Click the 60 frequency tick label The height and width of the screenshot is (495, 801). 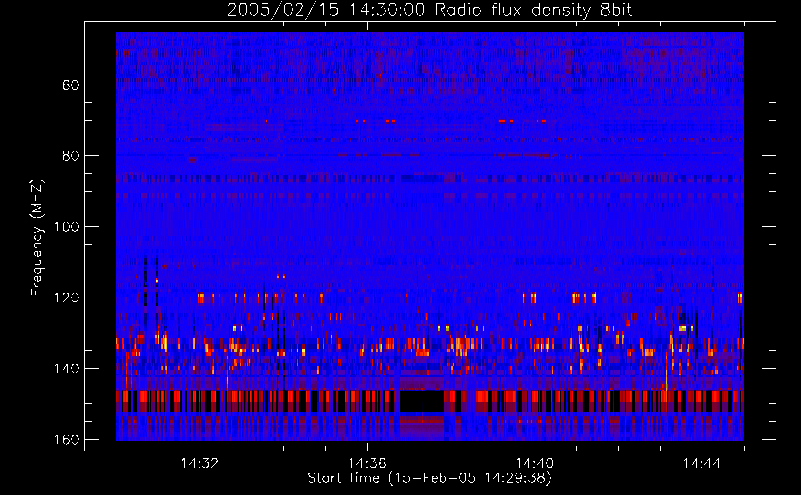pyautogui.click(x=71, y=85)
